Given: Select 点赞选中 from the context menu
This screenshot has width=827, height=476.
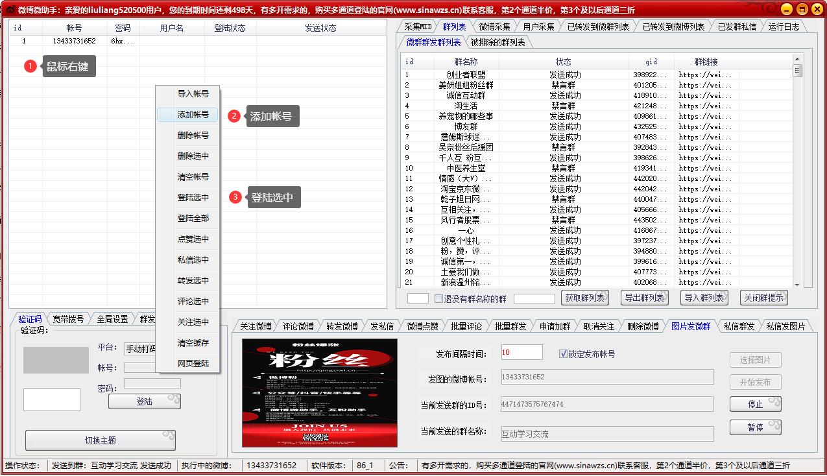Looking at the screenshot, I should coord(193,239).
